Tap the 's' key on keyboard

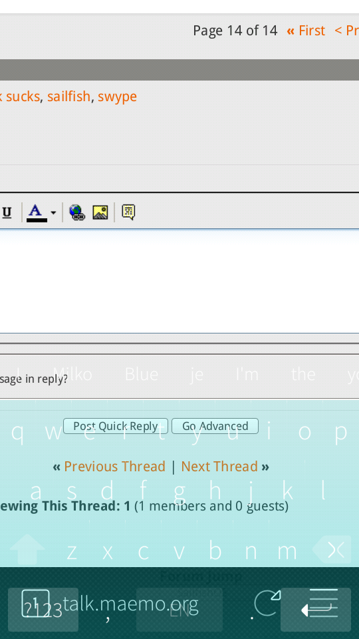[72, 491]
